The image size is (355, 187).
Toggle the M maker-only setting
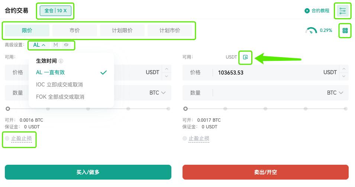coord(56,45)
